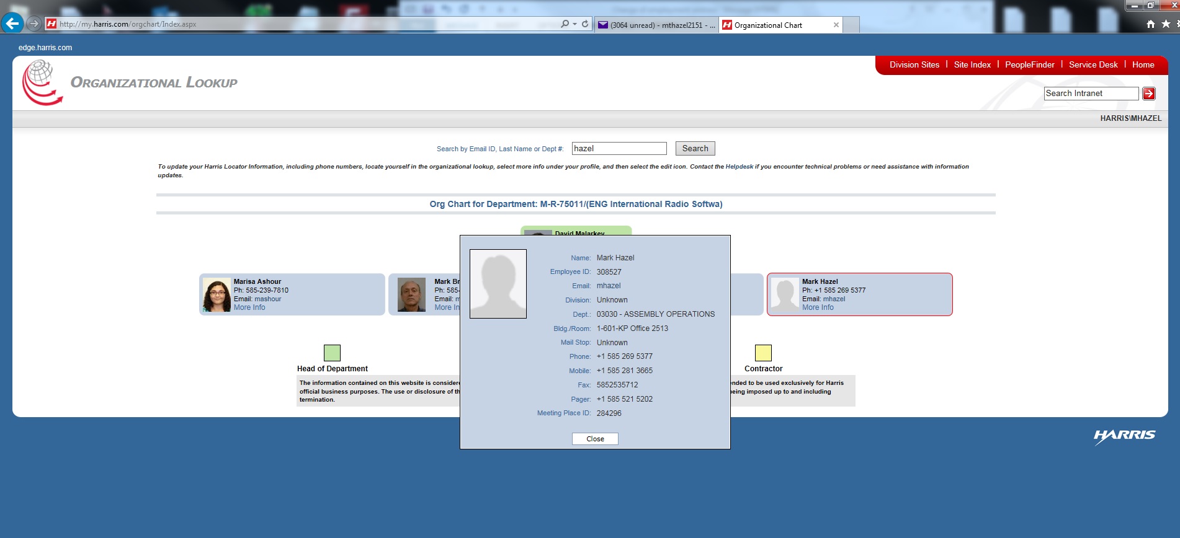1180x538 pixels.
Task: Click the address bar search magnifier icon
Action: point(565,24)
